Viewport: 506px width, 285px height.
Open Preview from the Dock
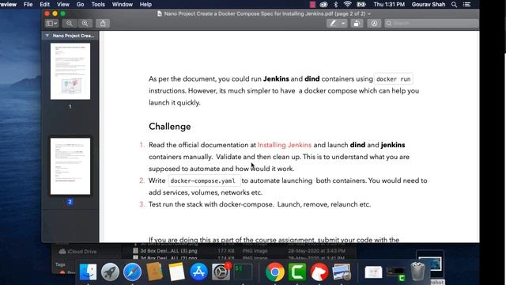[342, 272]
